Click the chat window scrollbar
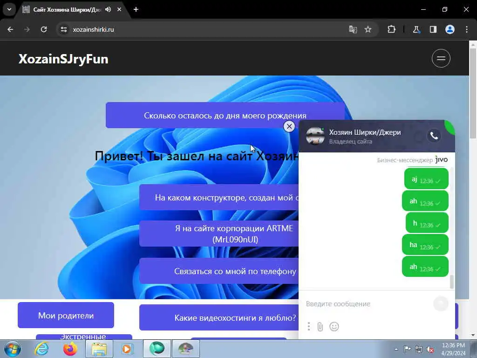477x358 pixels. coord(452,282)
